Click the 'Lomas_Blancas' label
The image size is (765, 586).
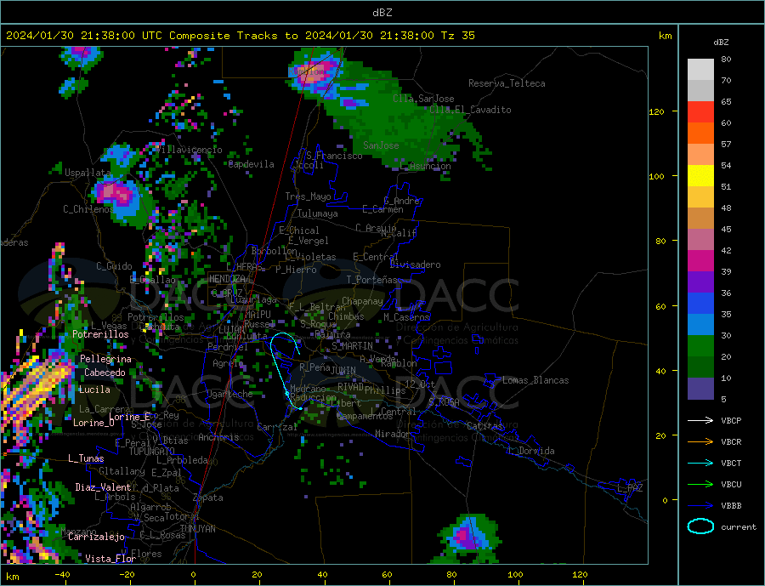(x=535, y=380)
